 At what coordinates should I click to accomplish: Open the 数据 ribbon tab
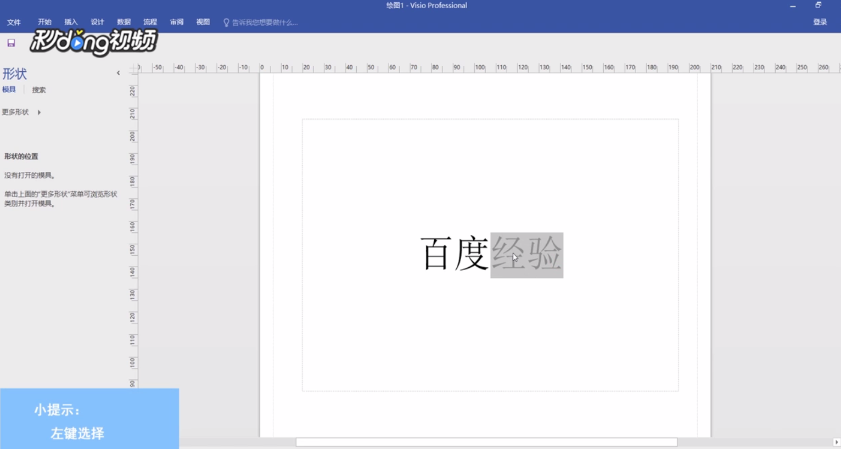pyautogui.click(x=124, y=23)
